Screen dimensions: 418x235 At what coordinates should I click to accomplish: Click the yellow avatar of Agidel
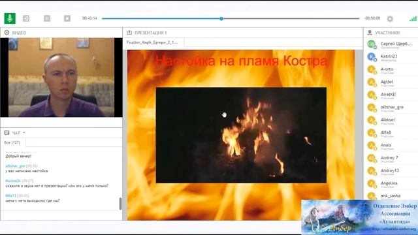point(372,82)
